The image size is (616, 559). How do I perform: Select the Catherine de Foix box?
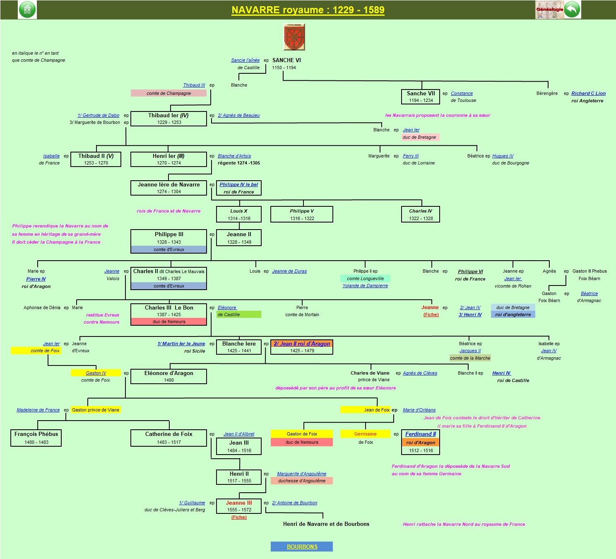[x=168, y=438]
